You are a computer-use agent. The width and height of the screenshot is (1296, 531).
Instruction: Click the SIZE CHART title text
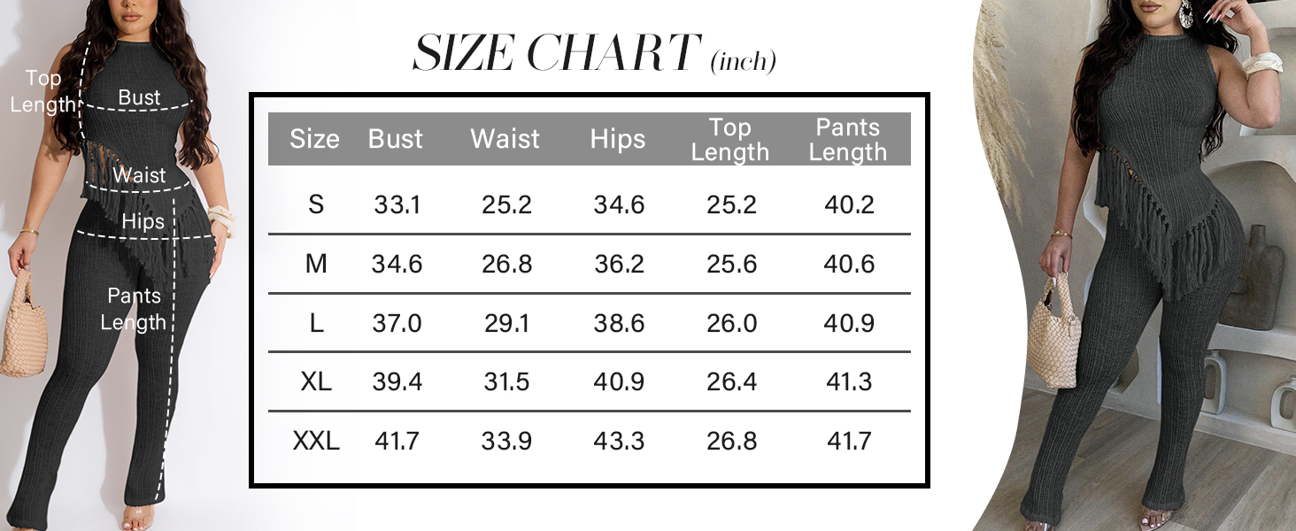point(557,54)
